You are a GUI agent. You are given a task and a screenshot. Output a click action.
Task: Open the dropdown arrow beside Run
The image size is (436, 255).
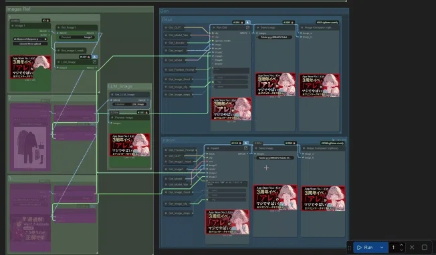click(x=382, y=247)
